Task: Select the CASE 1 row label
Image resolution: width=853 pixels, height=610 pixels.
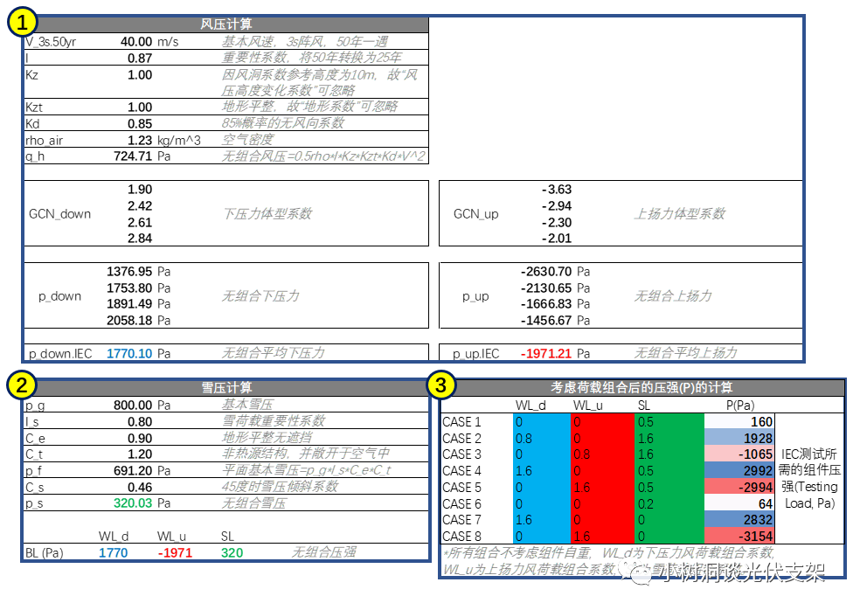Action: (461, 422)
